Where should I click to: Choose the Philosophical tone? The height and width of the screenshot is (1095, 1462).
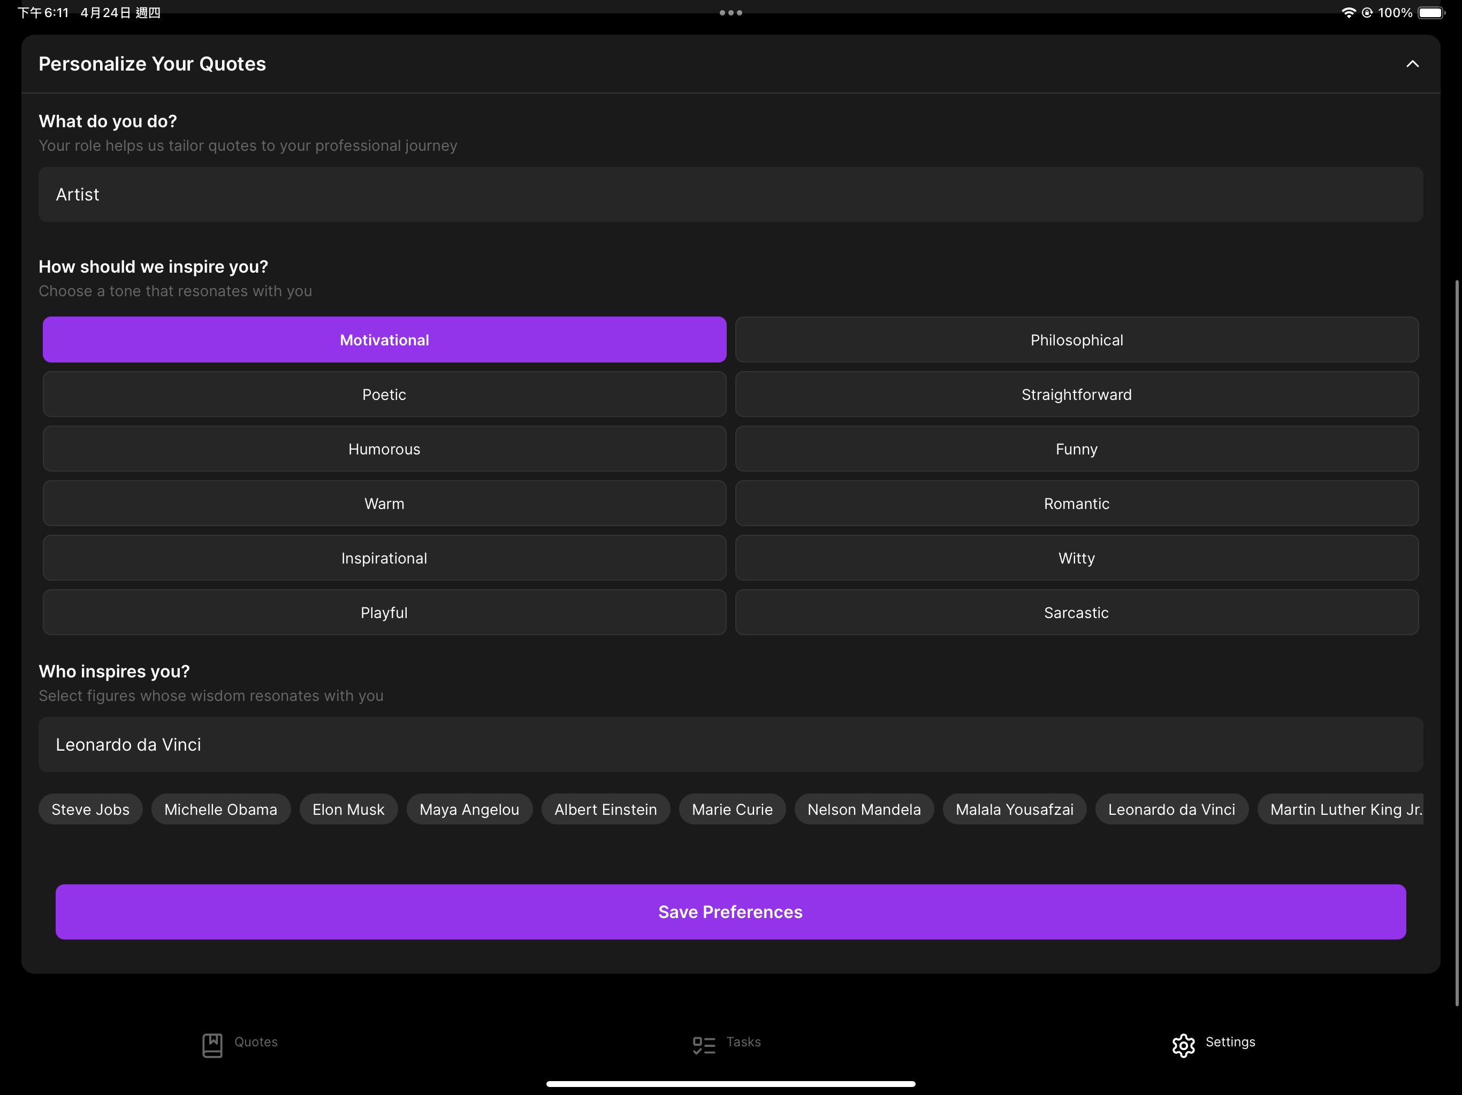pos(1076,340)
